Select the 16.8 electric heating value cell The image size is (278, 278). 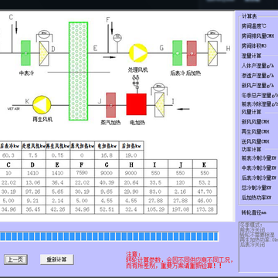(x=107, y=155)
